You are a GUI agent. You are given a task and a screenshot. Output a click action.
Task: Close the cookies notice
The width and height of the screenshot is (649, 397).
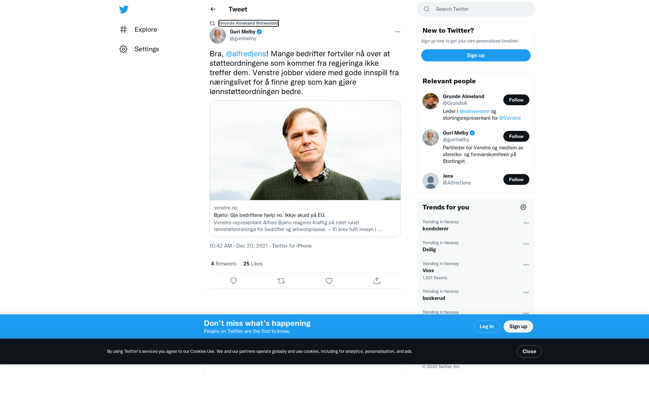click(x=529, y=351)
